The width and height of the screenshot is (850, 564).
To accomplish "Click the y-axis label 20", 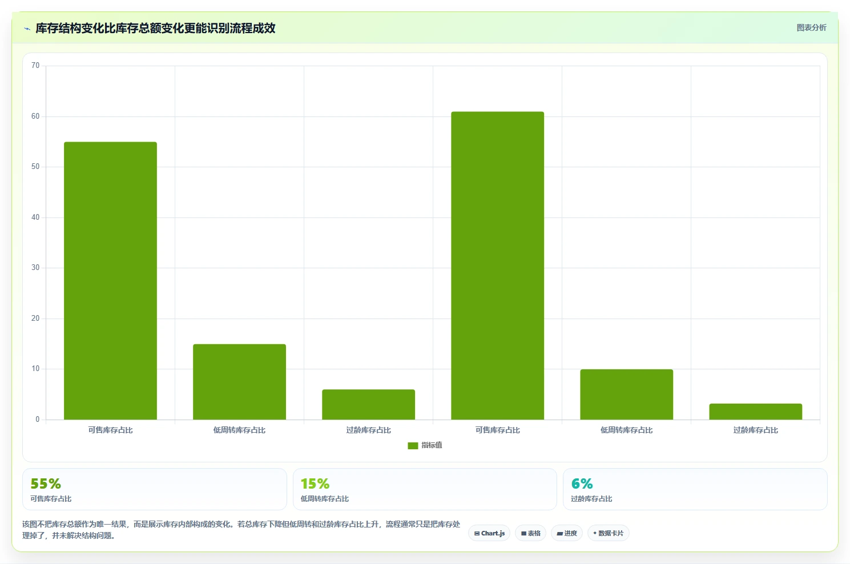I will click(x=35, y=319).
